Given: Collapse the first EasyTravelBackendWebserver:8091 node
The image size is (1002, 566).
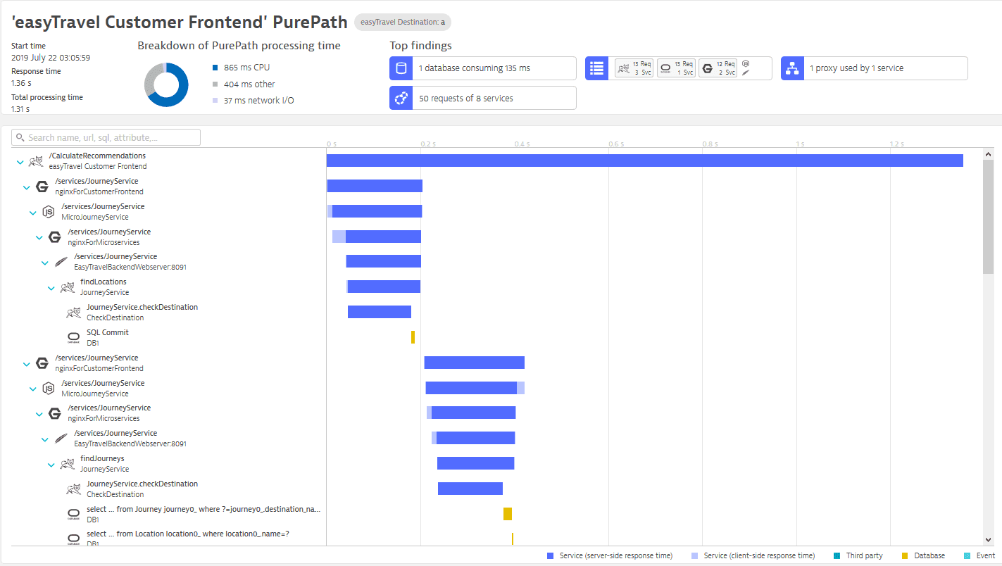Looking at the screenshot, I should [x=45, y=263].
